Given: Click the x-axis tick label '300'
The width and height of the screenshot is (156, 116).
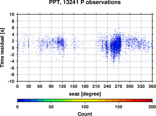Looking at the screenshot, I should [x=130, y=86].
